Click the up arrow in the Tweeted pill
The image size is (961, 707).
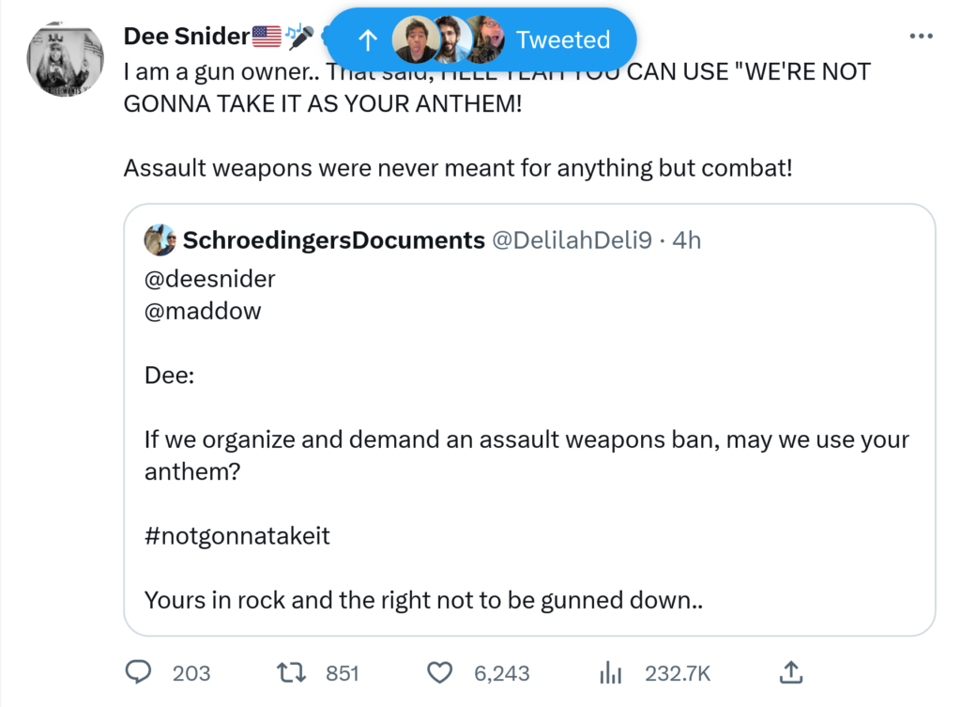[x=369, y=39]
